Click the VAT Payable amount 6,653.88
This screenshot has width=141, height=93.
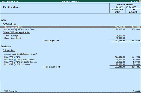pos(136,91)
